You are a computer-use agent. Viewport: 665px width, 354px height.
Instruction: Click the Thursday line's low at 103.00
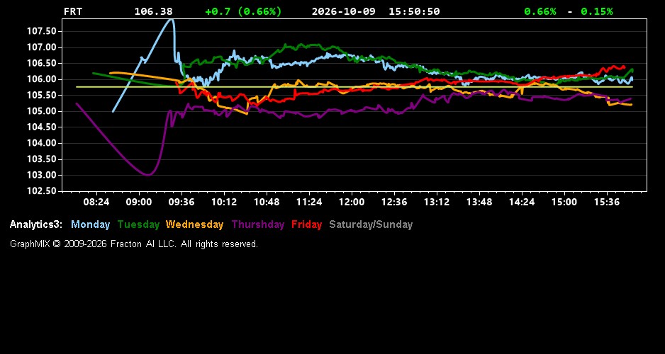click(x=148, y=174)
